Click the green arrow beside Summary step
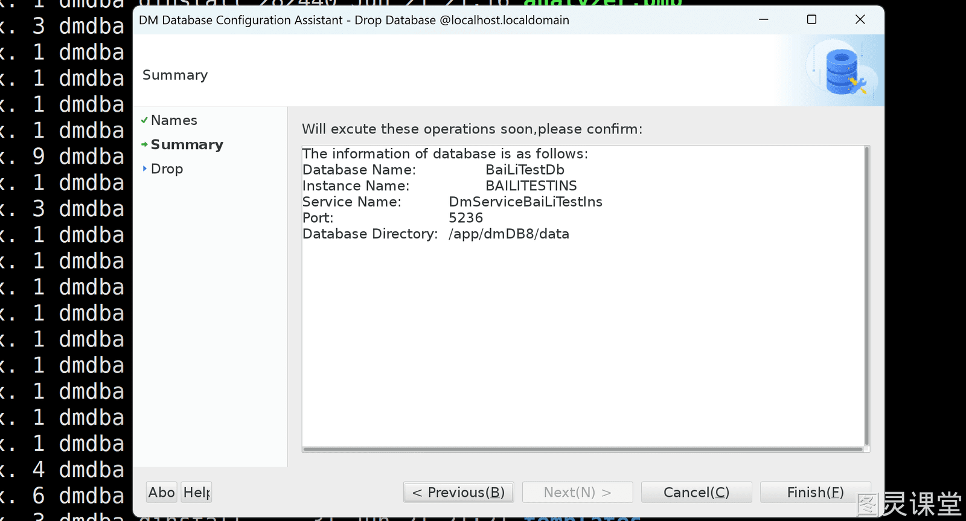966x521 pixels. click(x=144, y=144)
